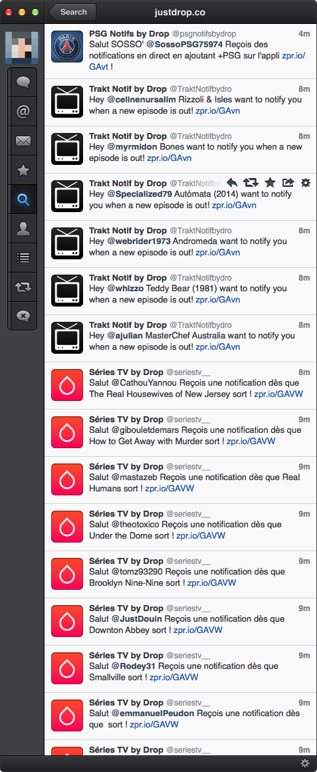Open zpr.io/GAVW link in Downton Abbey tweet

coord(198,630)
